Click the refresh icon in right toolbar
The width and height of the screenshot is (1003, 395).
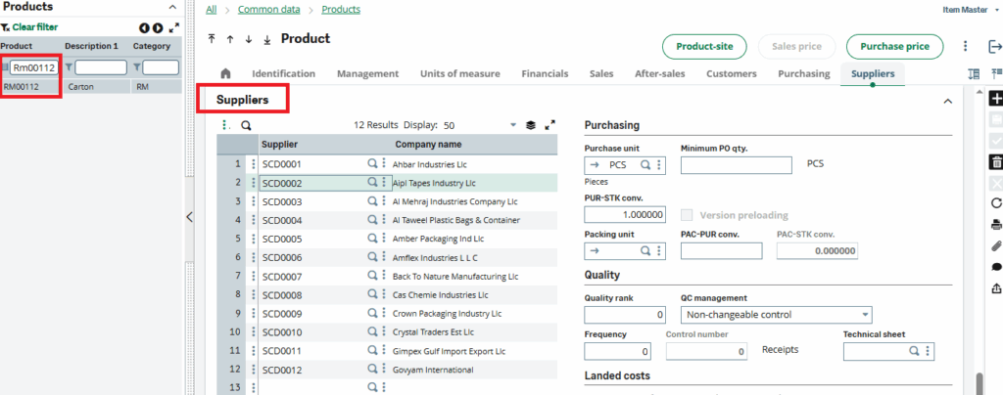pos(996,203)
